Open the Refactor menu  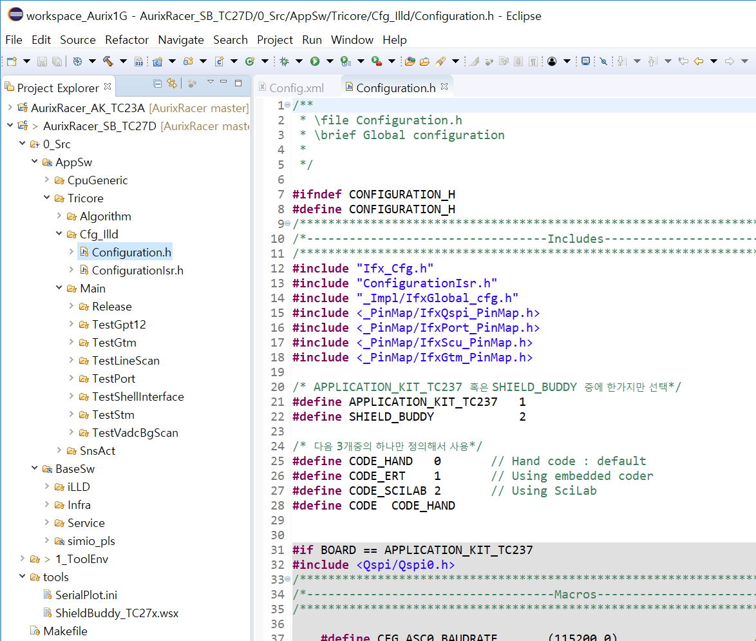click(x=127, y=39)
